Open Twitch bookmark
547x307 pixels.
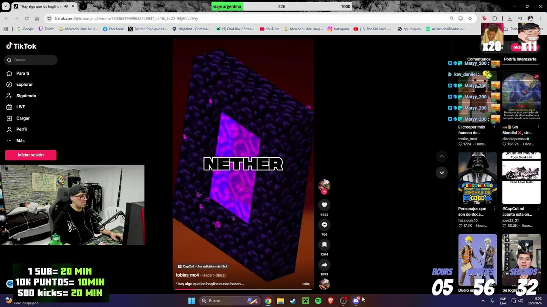point(47,29)
